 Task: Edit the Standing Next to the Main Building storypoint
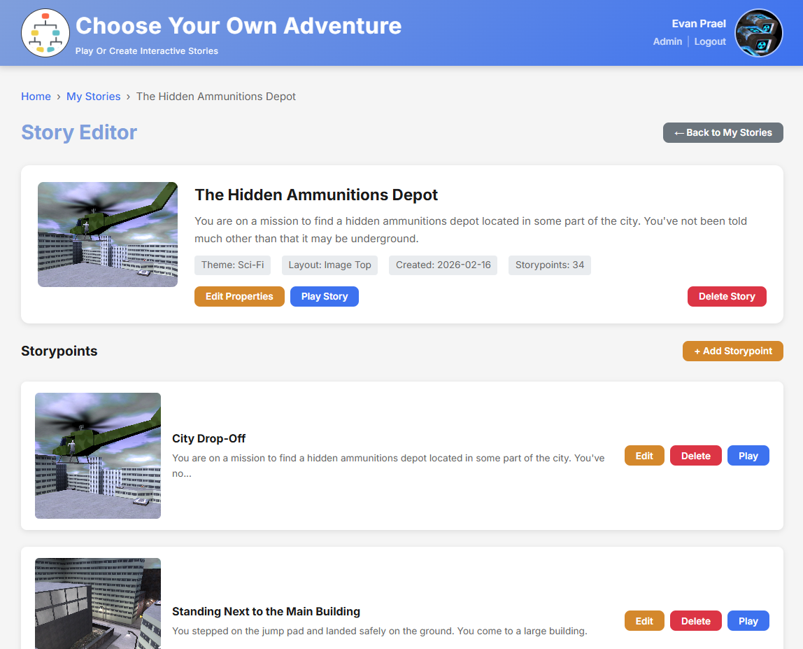tap(644, 620)
